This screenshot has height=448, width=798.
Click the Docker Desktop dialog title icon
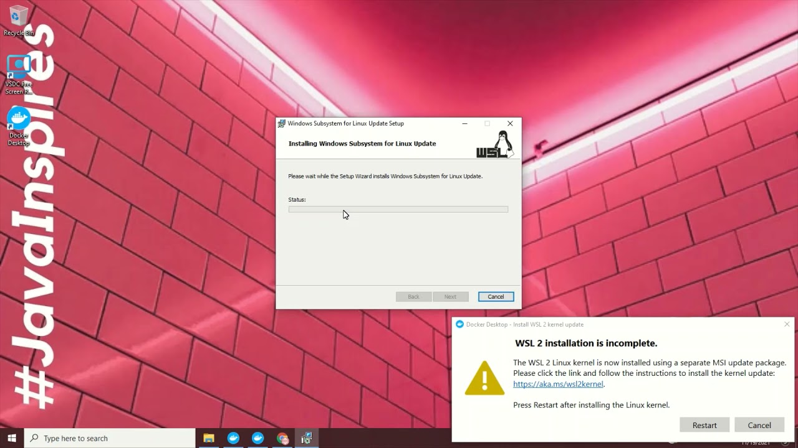tap(459, 324)
